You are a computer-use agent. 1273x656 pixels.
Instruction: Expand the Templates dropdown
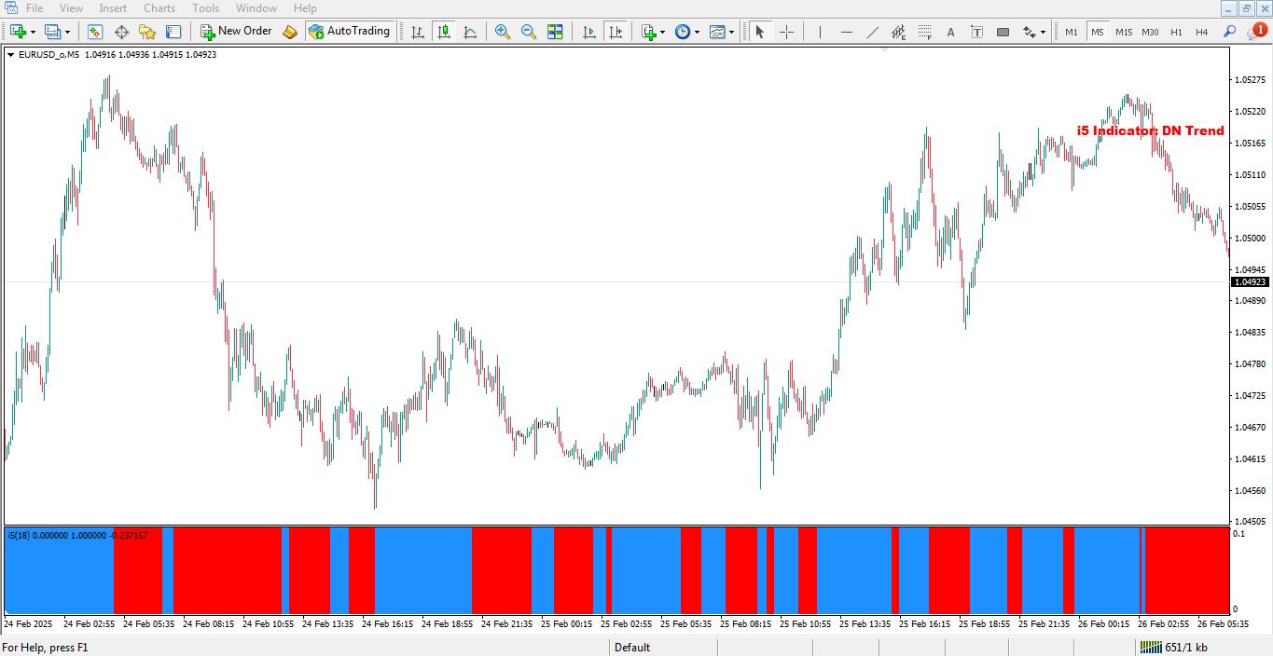(x=731, y=33)
